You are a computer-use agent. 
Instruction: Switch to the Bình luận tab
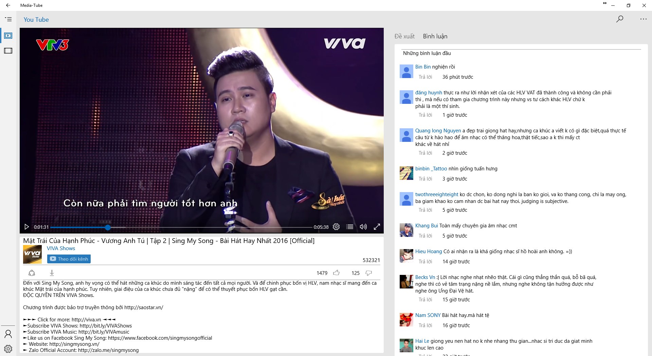[435, 36]
